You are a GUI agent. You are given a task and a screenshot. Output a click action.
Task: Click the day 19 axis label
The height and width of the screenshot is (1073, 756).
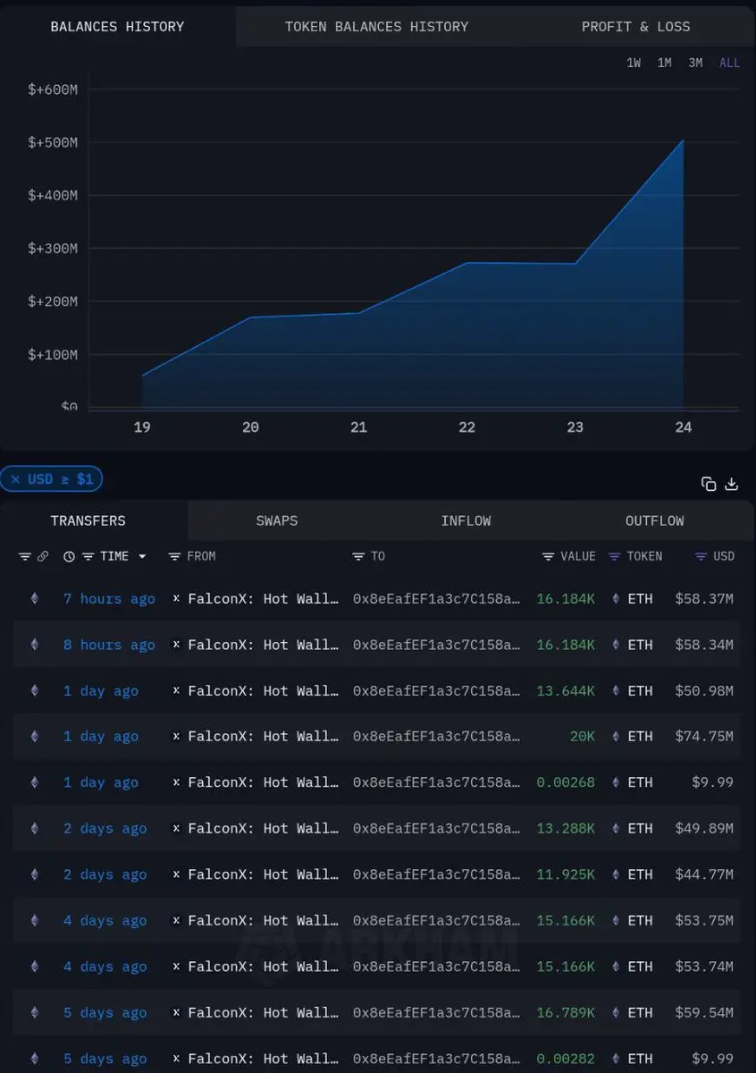pos(142,427)
